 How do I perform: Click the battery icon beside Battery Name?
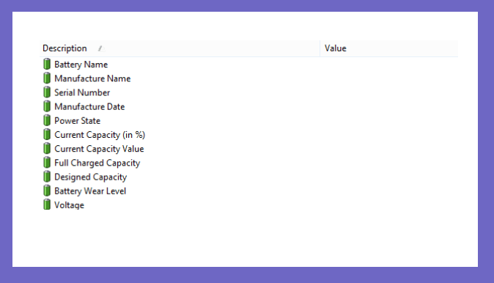[x=47, y=64]
